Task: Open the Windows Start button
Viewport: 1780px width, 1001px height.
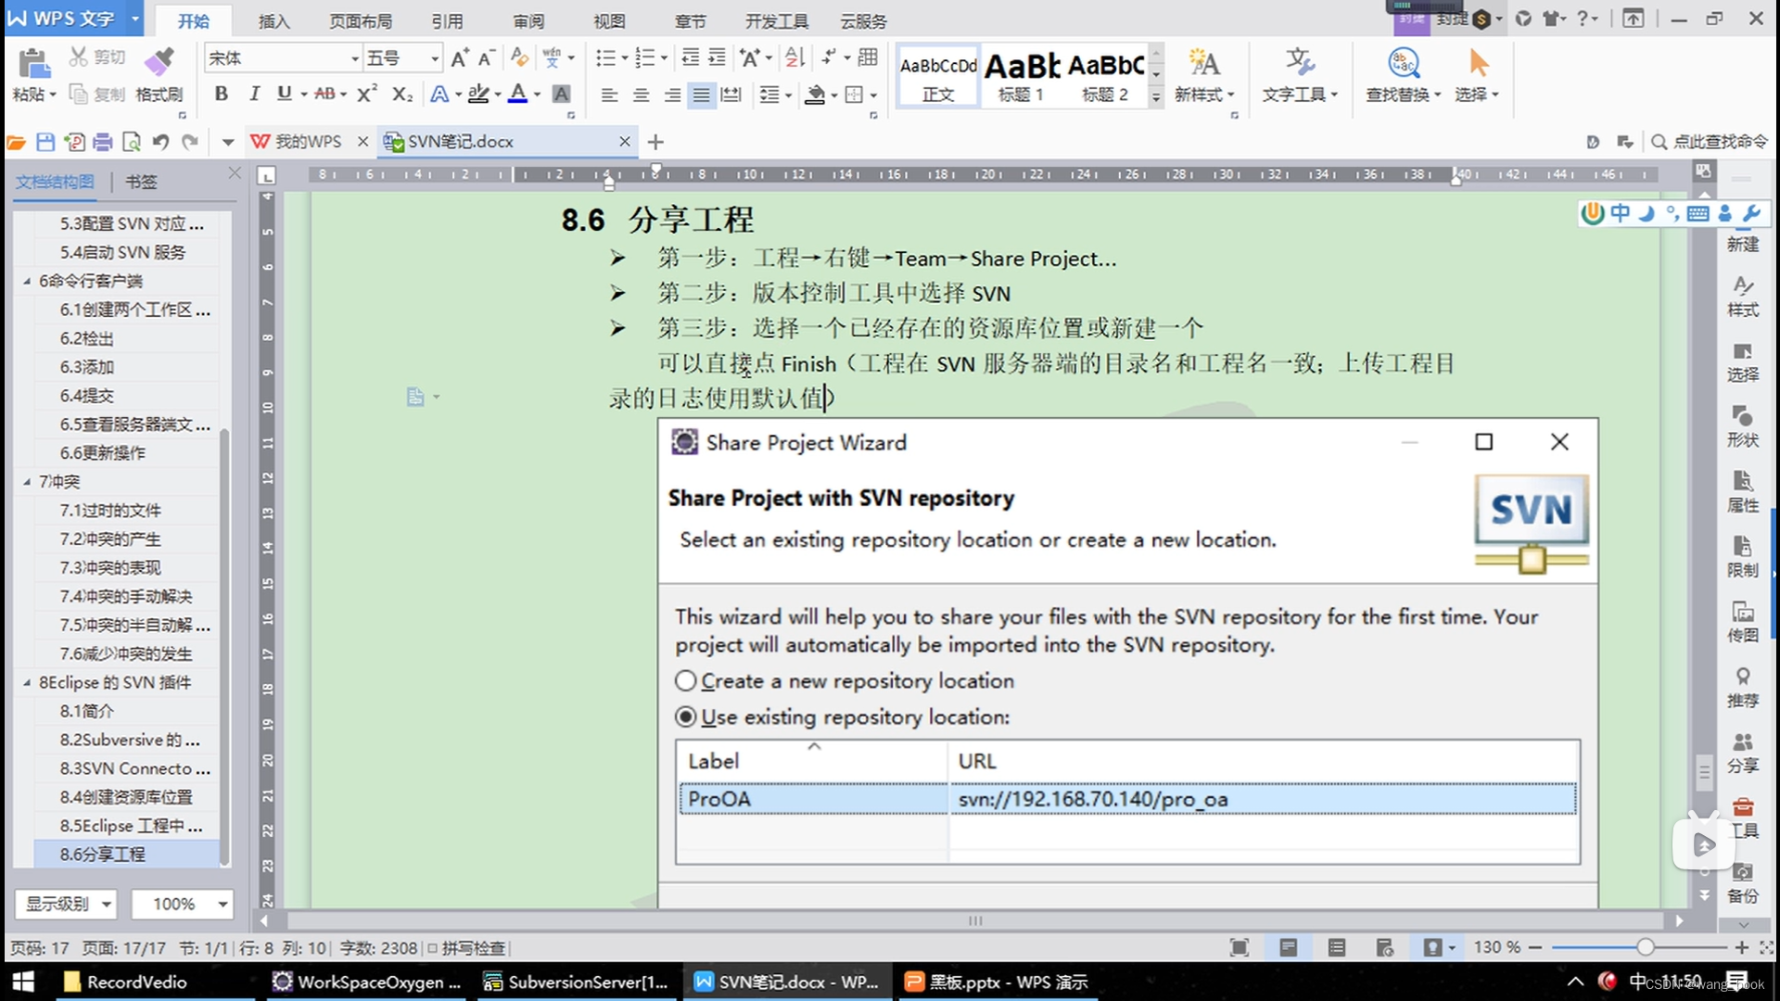Action: click(23, 982)
